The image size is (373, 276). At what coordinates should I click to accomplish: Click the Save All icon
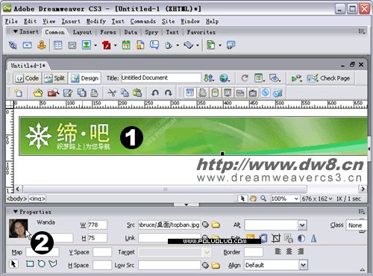81,92
